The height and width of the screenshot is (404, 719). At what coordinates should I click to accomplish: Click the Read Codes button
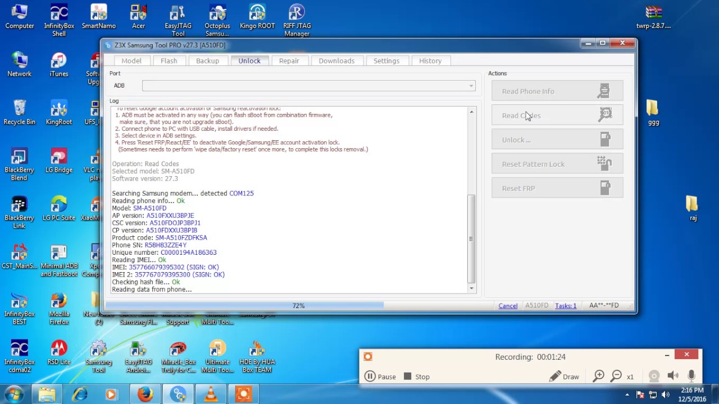tap(557, 116)
